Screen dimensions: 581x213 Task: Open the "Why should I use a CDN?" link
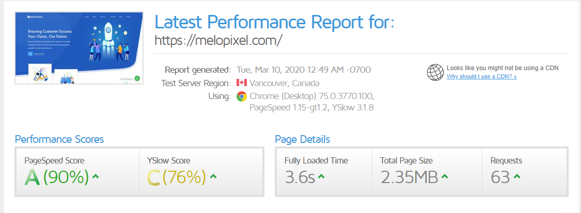pyautogui.click(x=481, y=77)
